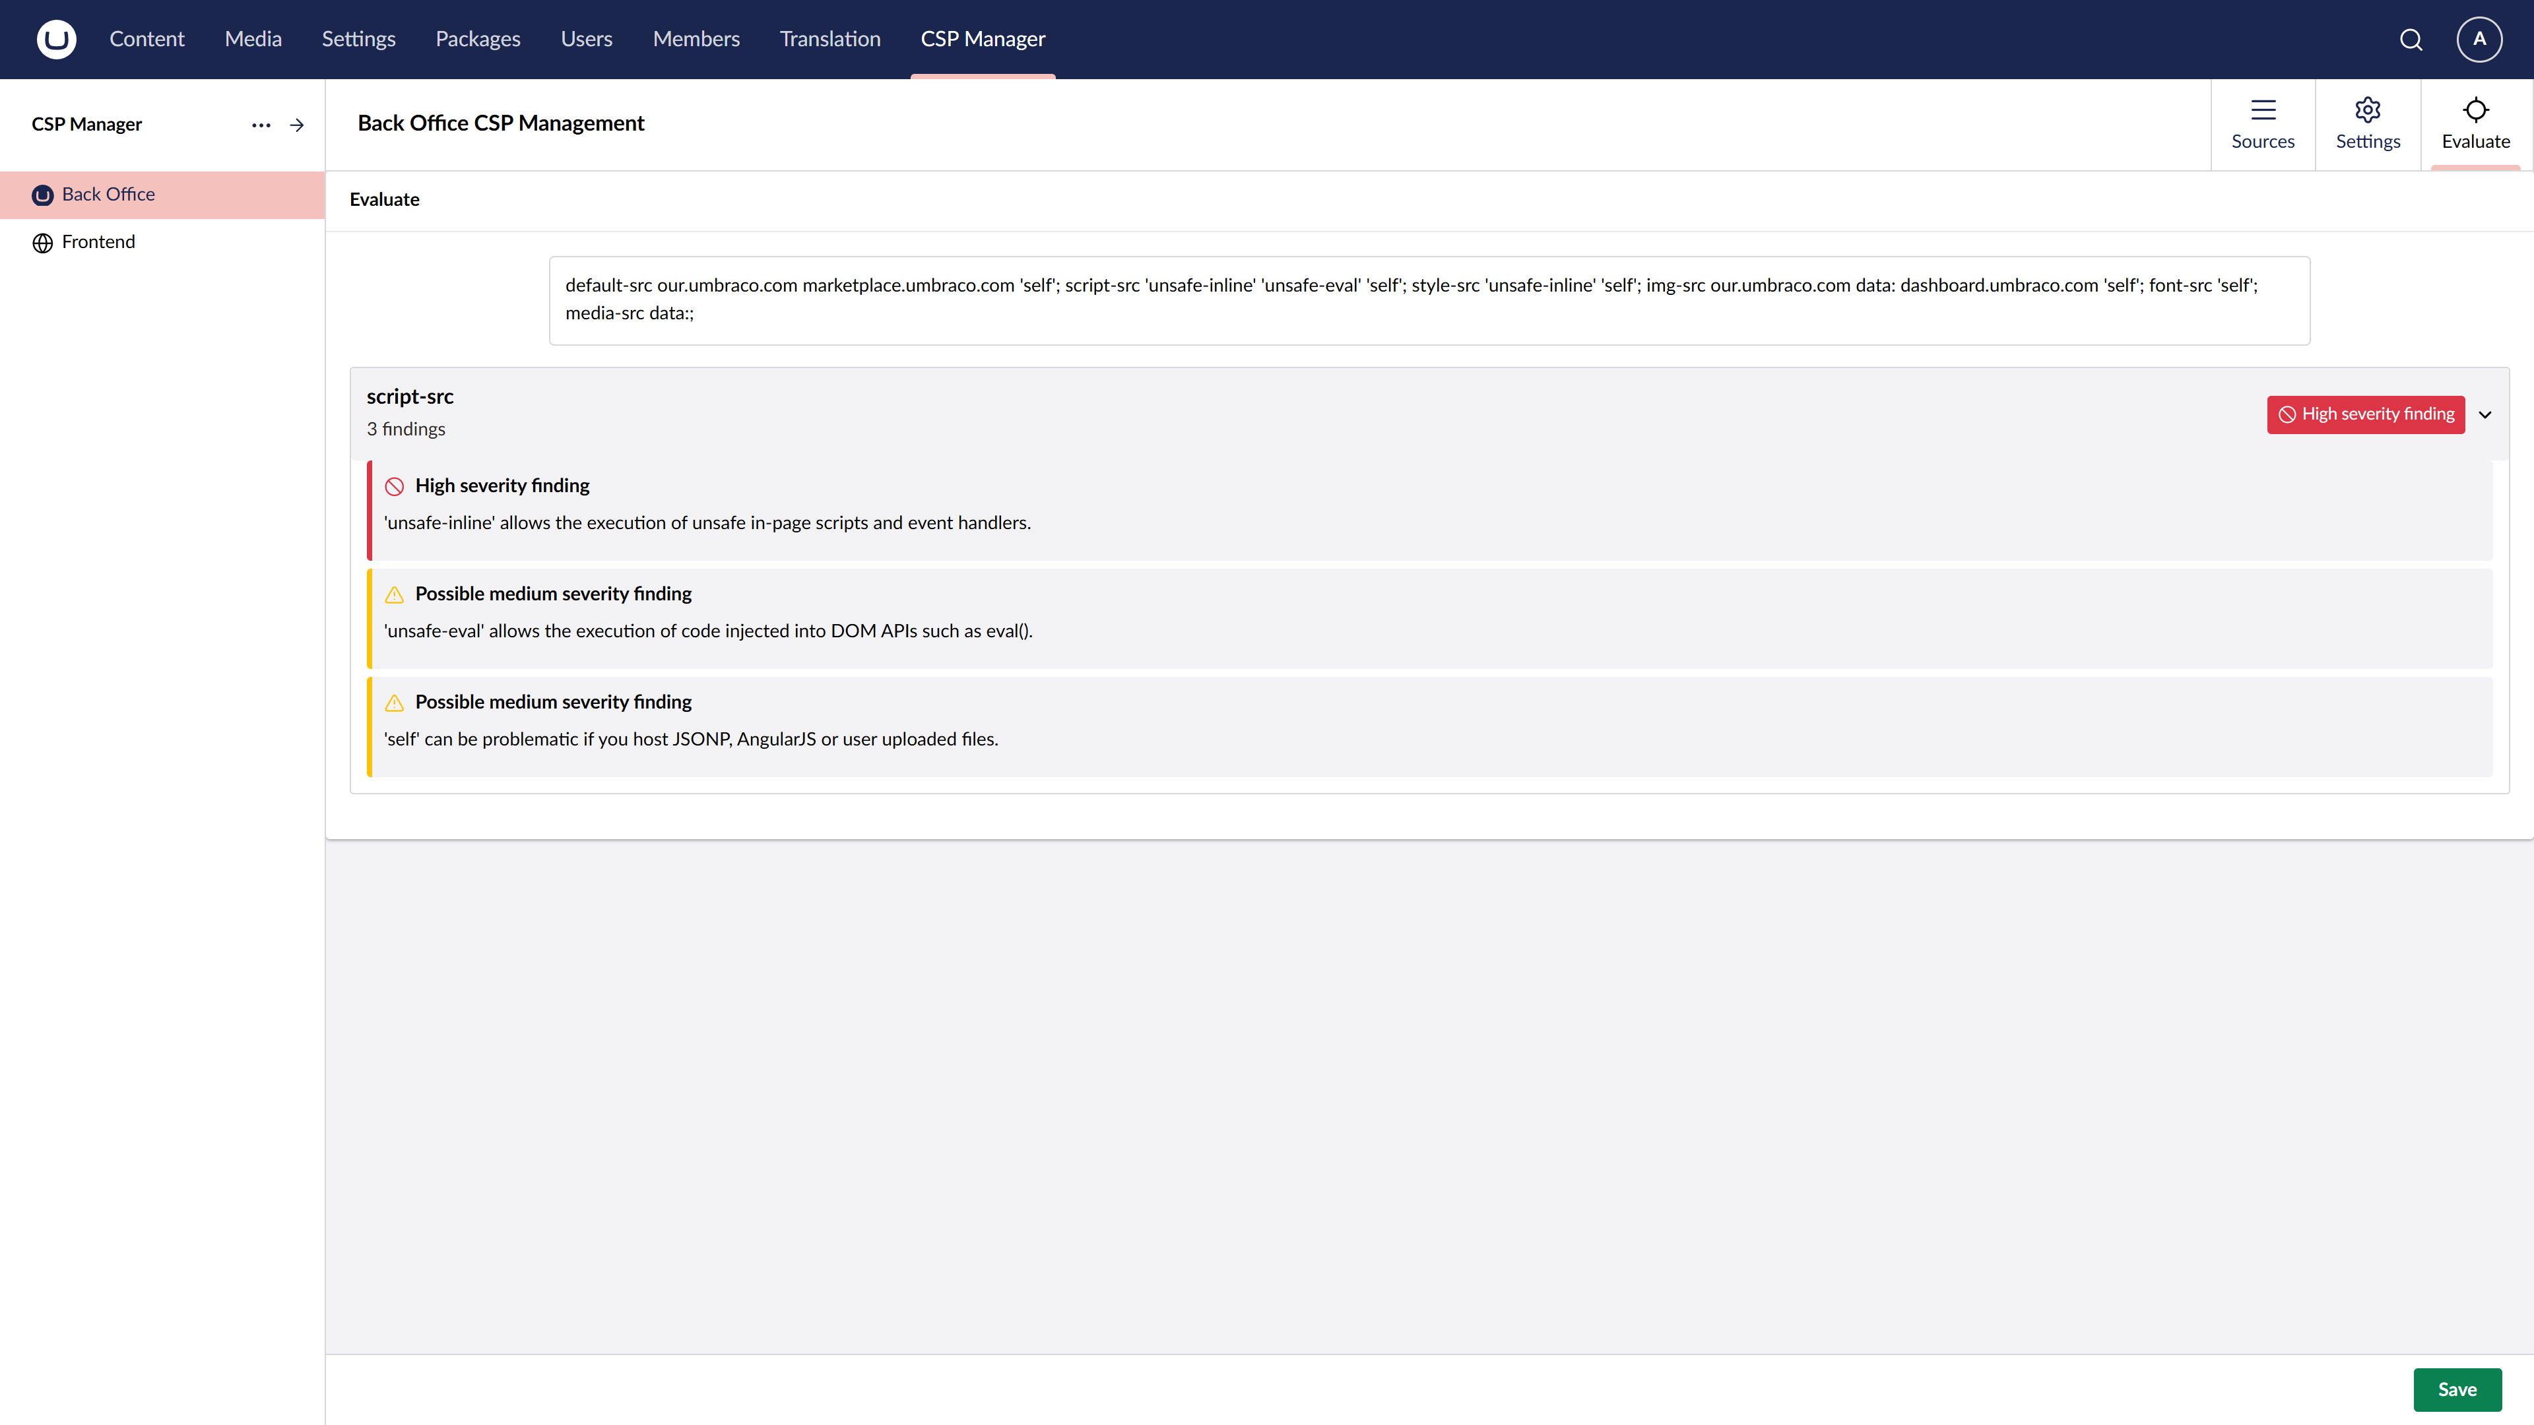The image size is (2534, 1425).
Task: Open the Packages section
Action: [477, 40]
